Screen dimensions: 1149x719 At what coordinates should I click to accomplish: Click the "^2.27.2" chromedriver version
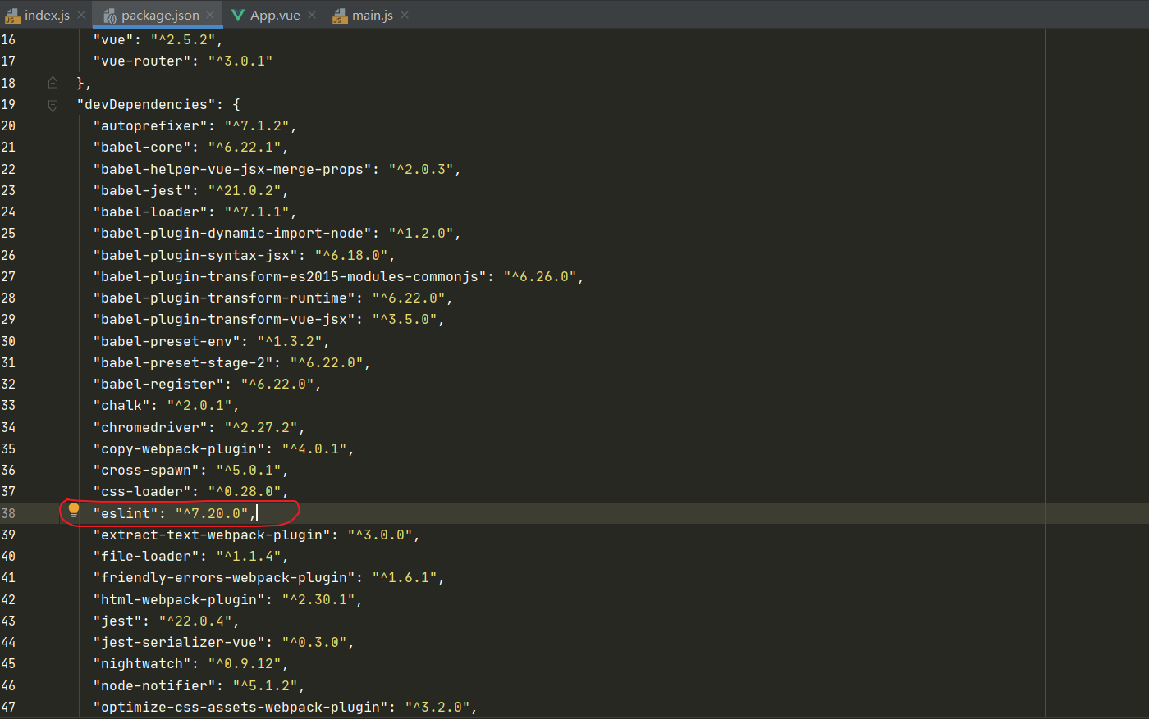[261, 427]
